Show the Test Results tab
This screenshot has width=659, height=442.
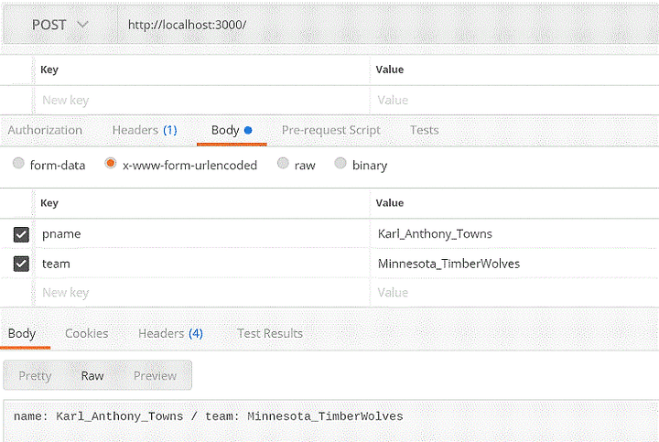270,334
